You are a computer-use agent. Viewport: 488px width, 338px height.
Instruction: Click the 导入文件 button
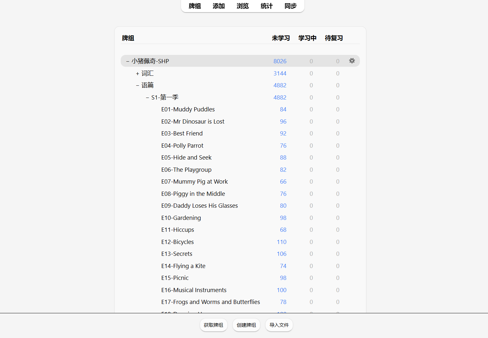[x=279, y=325]
